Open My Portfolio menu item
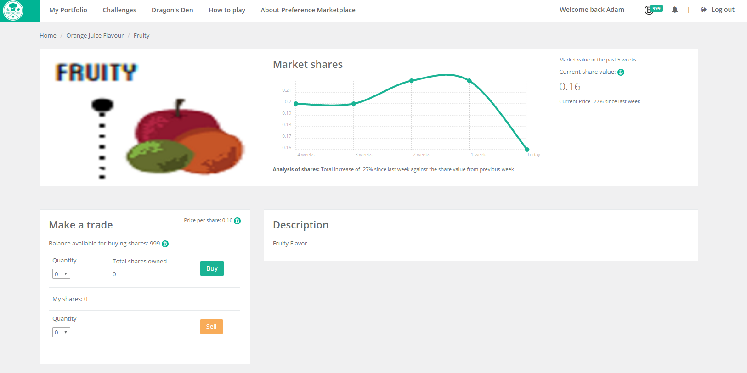This screenshot has width=747, height=373. click(68, 10)
